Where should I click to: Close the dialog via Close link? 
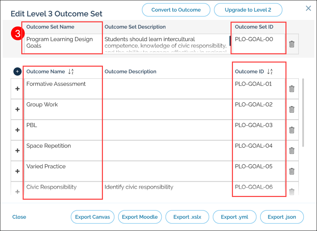tap(19, 217)
